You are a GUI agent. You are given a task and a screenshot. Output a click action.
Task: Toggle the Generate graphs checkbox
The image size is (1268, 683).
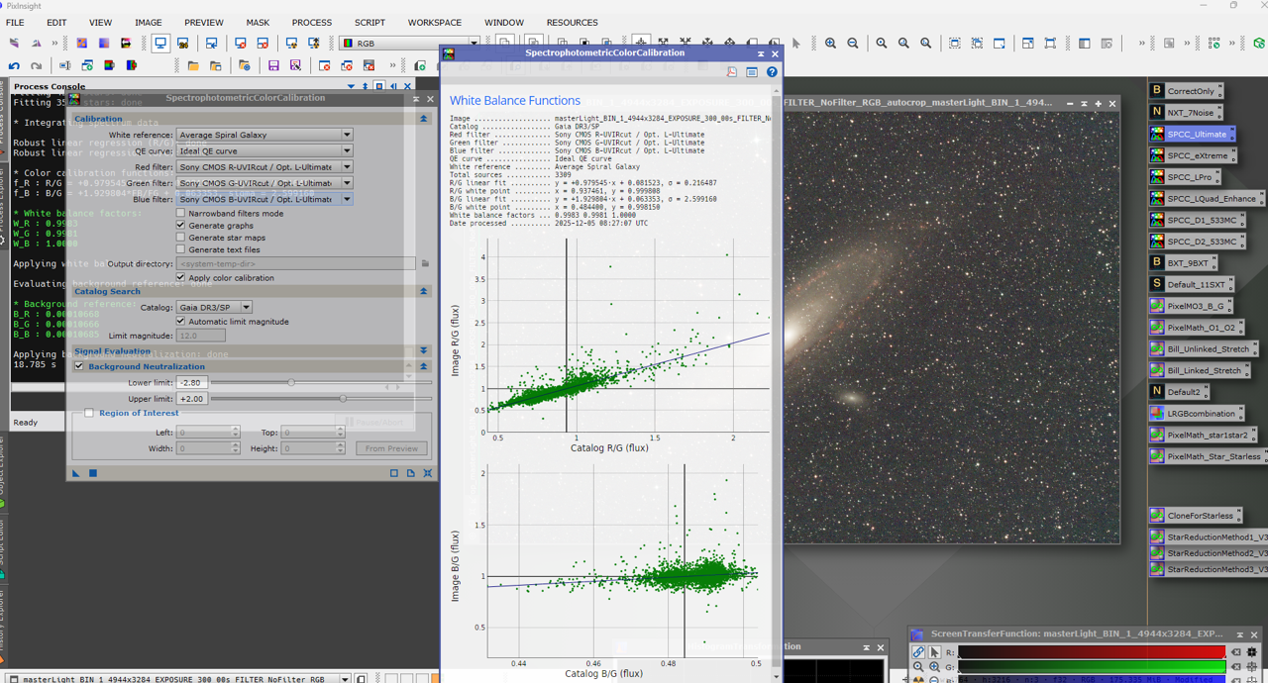180,226
